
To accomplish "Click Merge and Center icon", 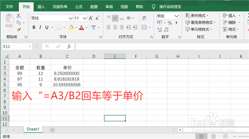I will [144, 27].
